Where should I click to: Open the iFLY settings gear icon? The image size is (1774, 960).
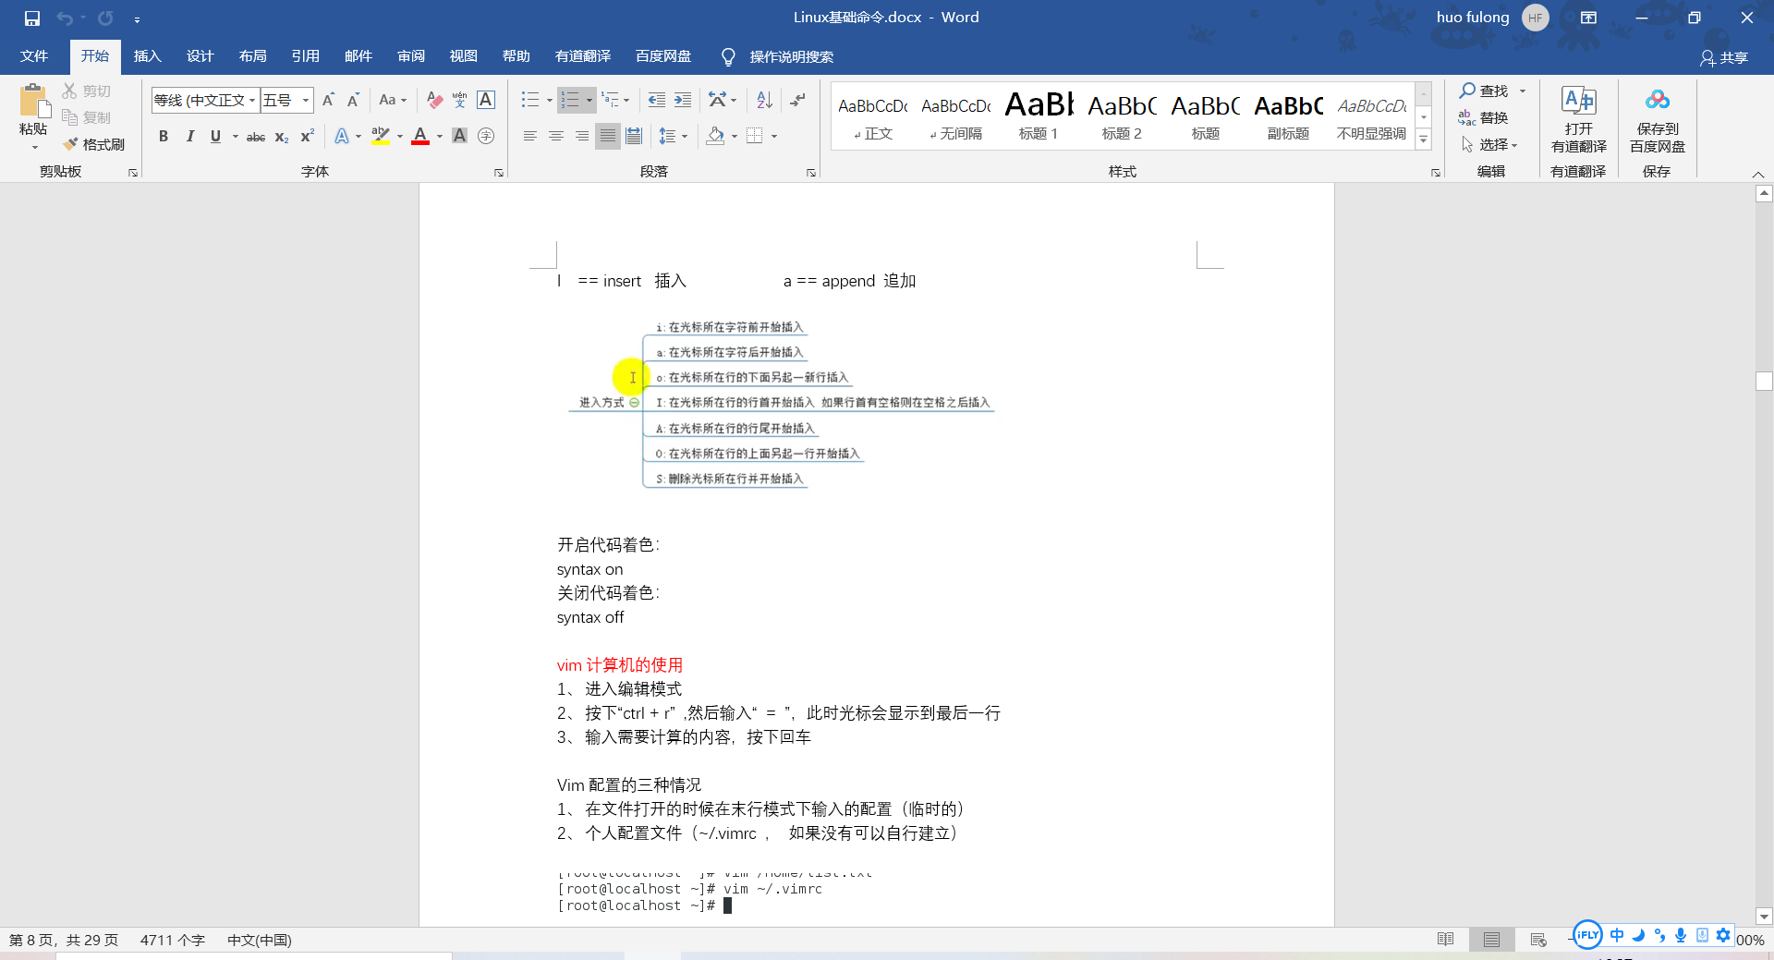[x=1724, y=935]
